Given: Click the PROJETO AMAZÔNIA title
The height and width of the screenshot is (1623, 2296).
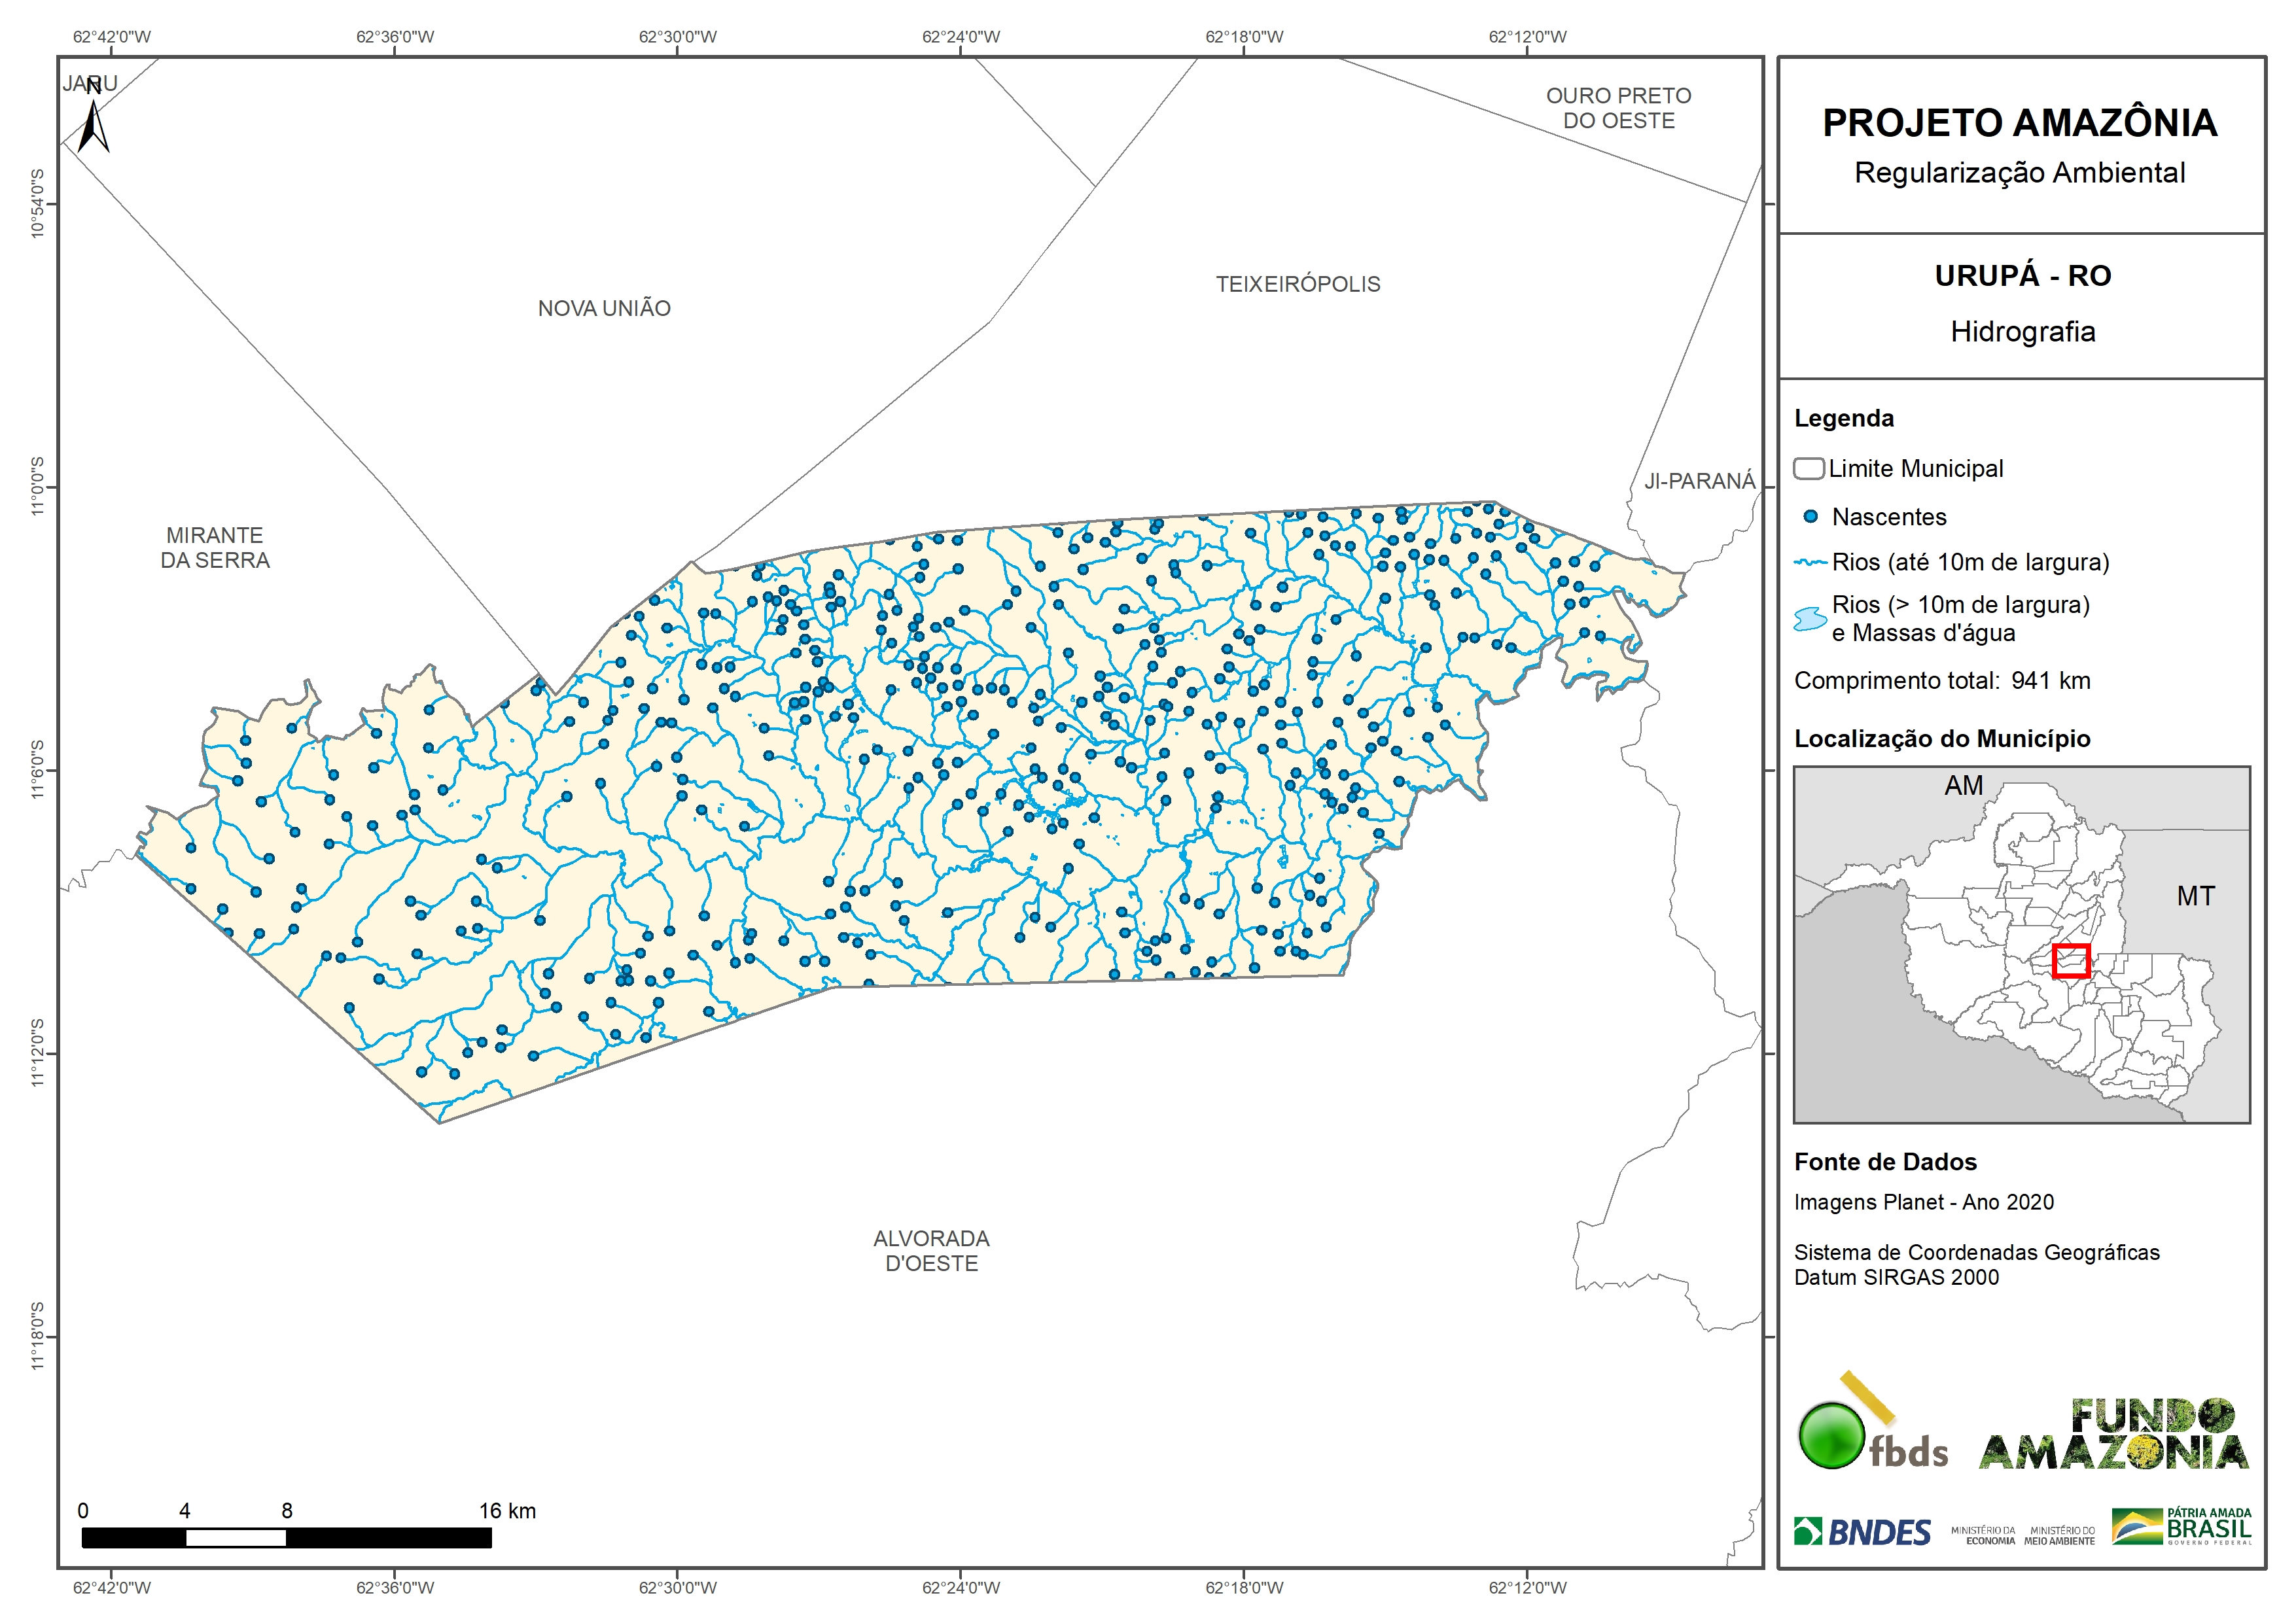Looking at the screenshot, I should coord(2019,123).
